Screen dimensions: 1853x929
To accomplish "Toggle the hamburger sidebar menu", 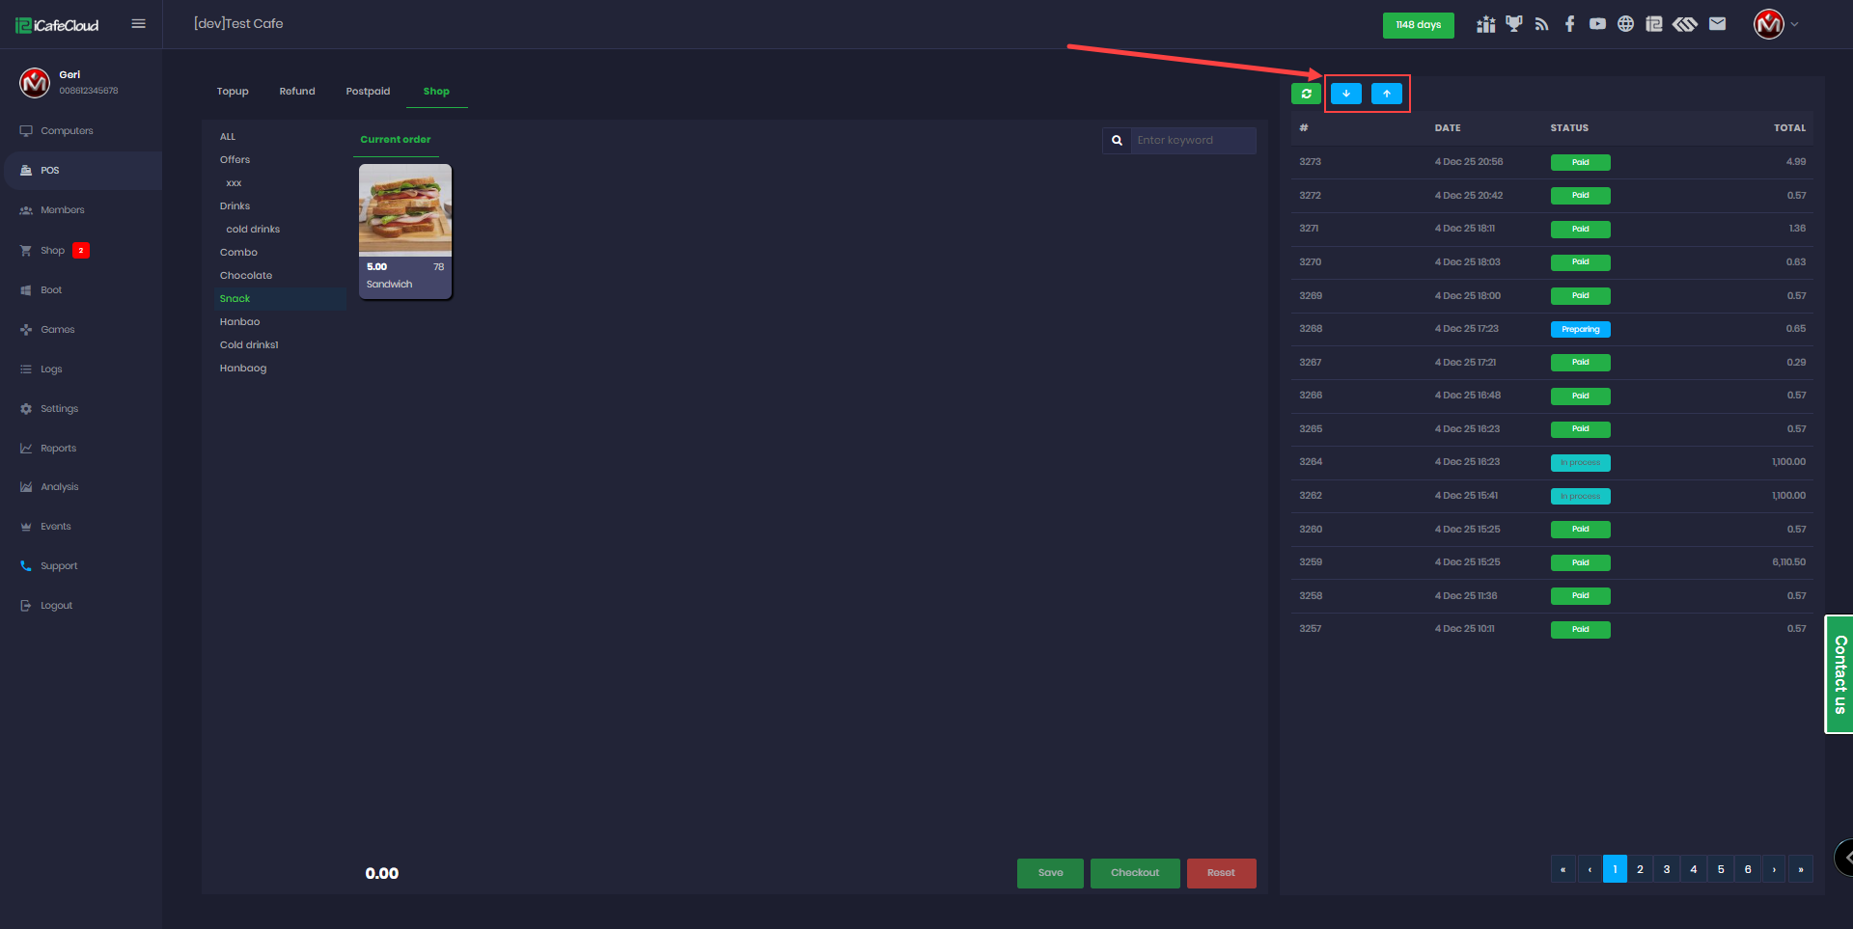I will 138,24.
